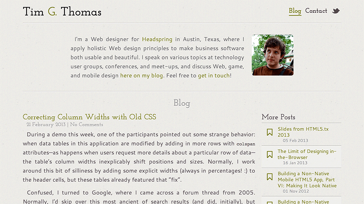Go to Tim G. Thomas site title
Screen dimensions: 364x204
coord(62,12)
